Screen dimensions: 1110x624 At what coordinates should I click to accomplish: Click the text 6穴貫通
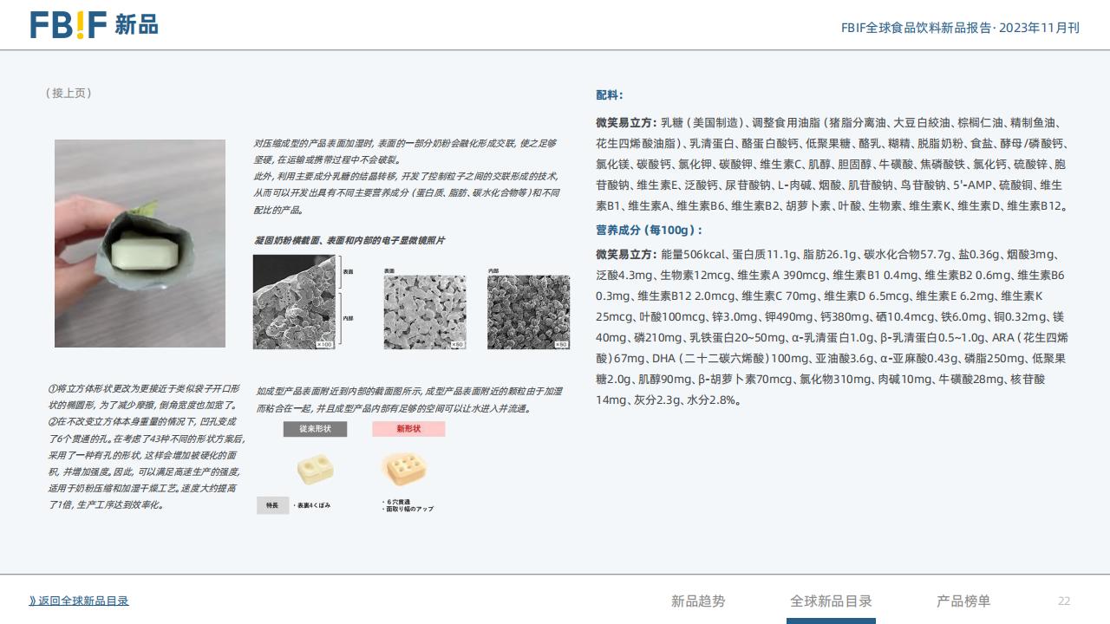coord(400,502)
